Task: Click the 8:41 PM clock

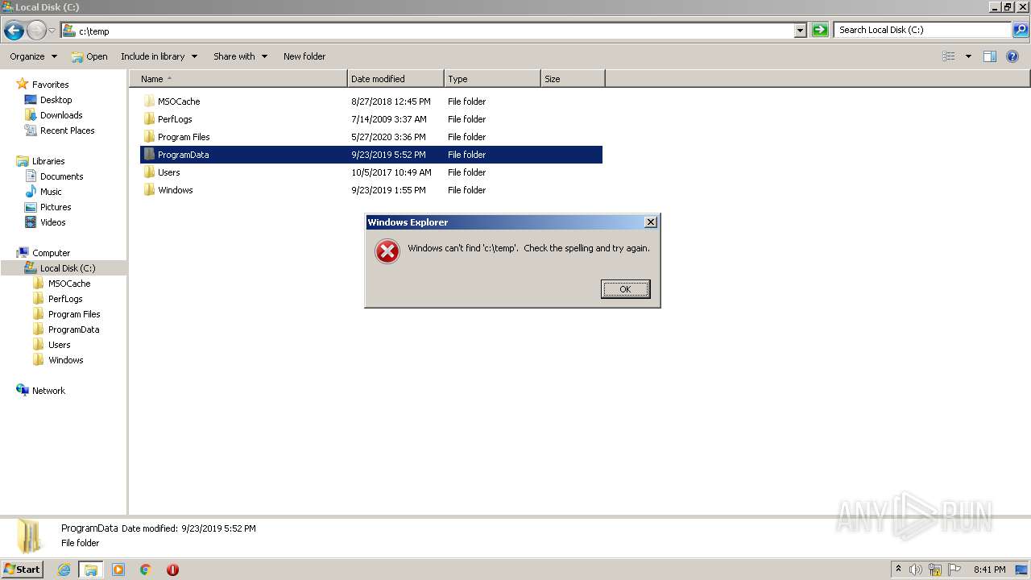Action: (990, 570)
